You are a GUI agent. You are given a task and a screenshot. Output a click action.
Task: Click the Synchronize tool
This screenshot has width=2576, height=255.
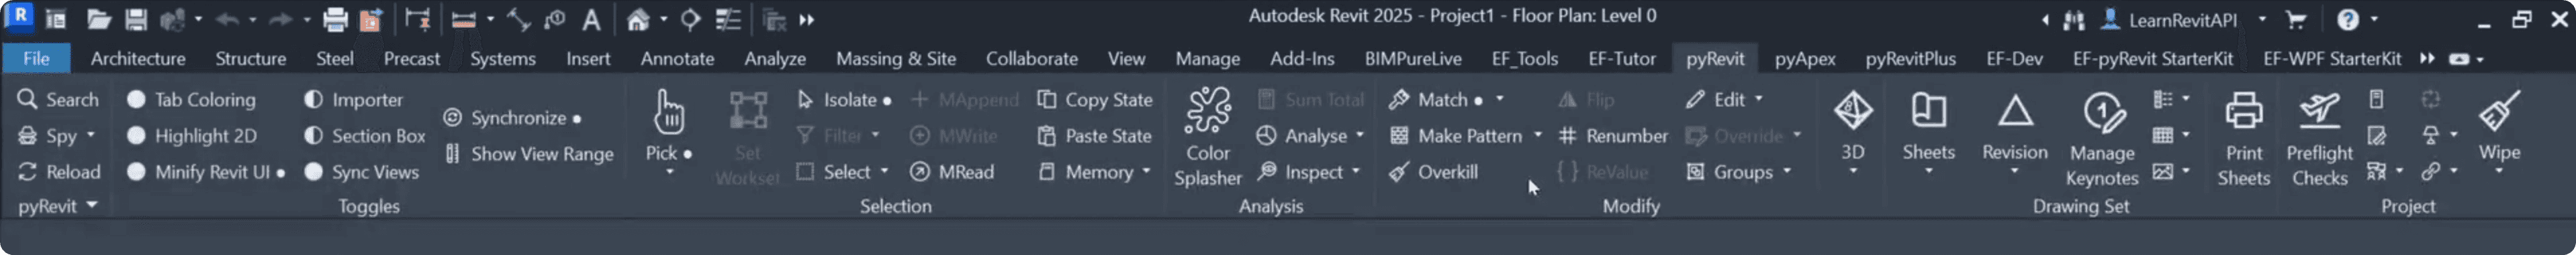[x=512, y=118]
